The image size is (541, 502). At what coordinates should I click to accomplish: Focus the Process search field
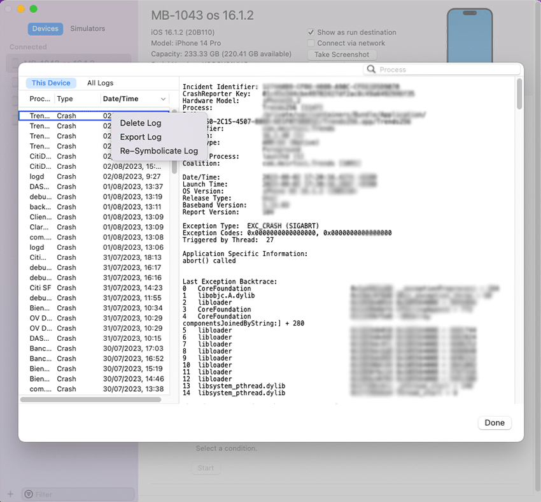tap(446, 69)
